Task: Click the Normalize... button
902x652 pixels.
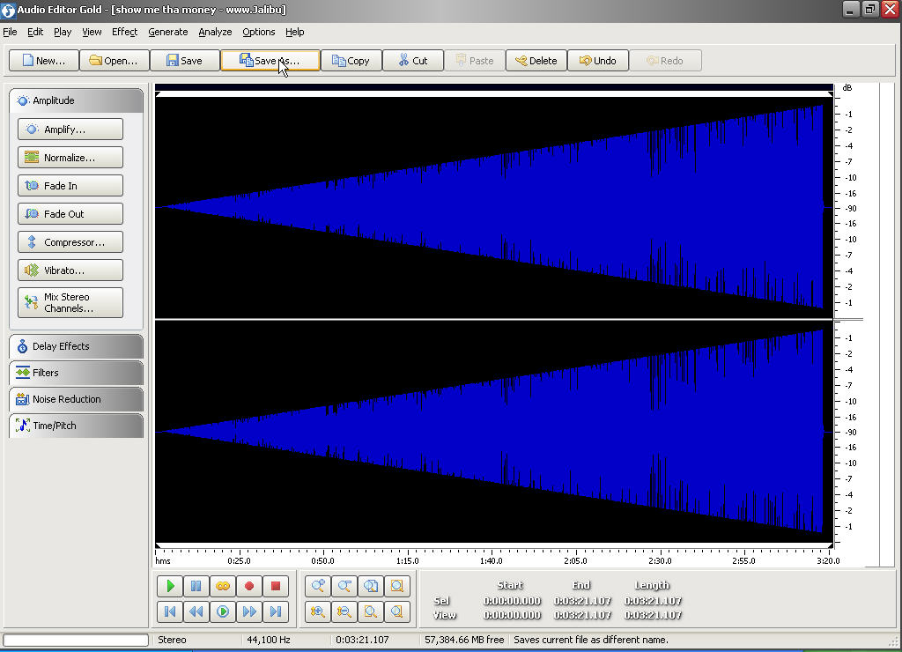Action: tap(70, 158)
